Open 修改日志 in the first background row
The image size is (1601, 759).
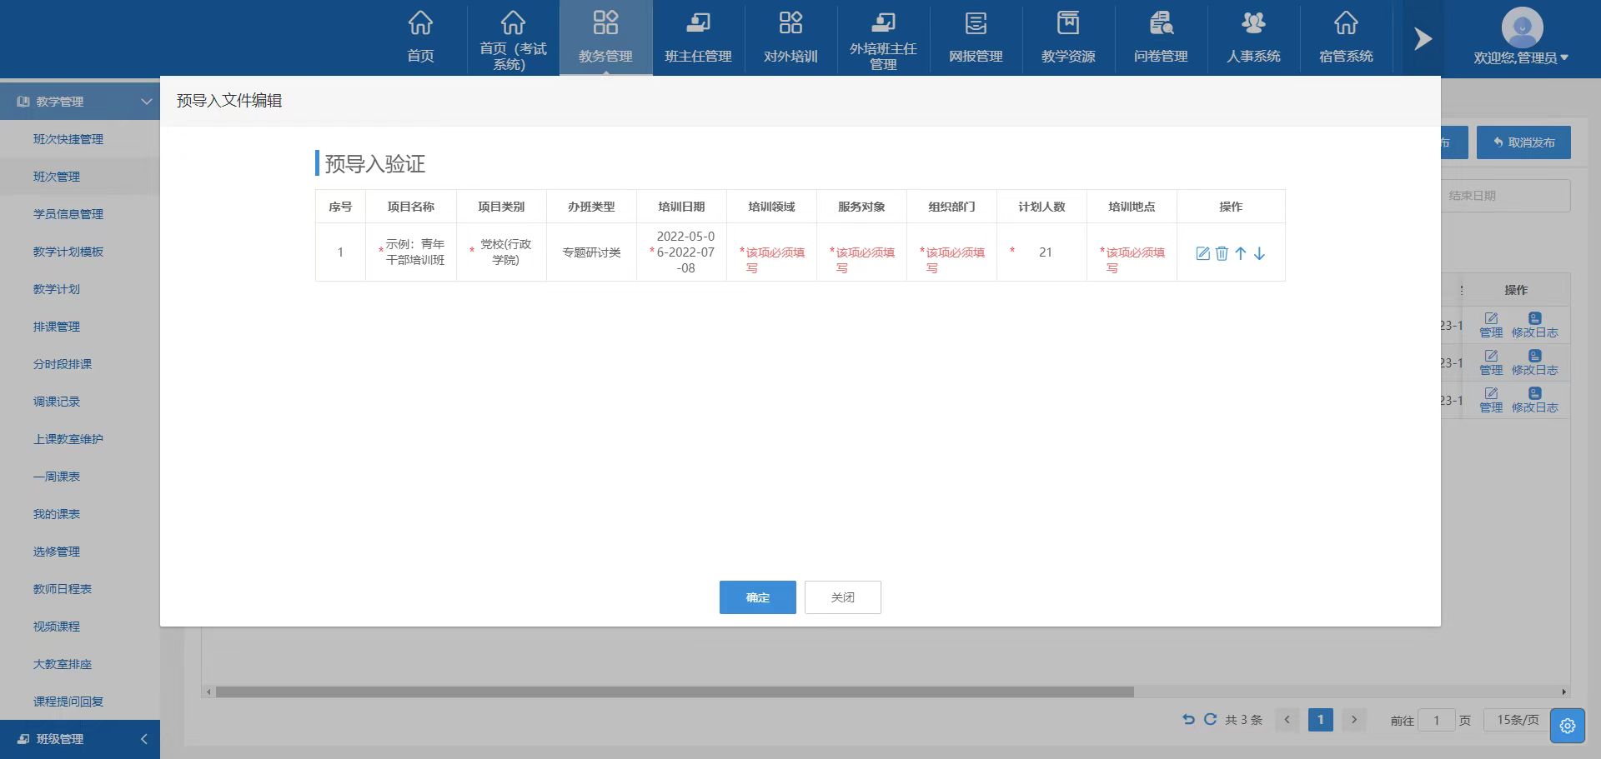1534,325
